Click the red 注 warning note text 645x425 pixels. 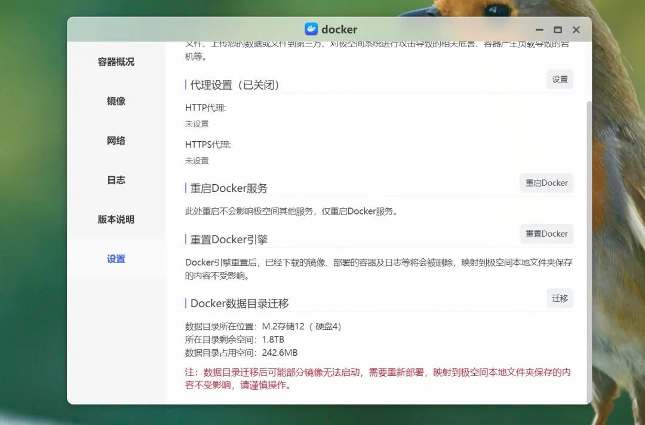(x=378, y=379)
